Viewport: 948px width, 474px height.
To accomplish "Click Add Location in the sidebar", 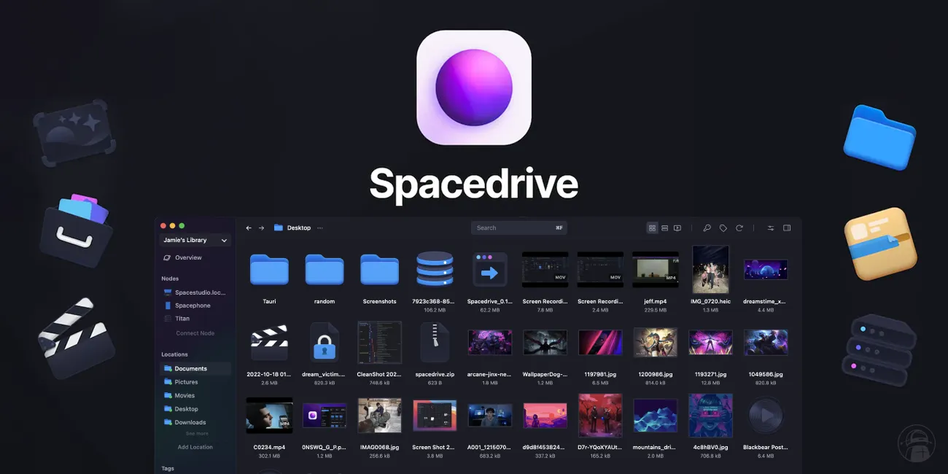I will point(194,447).
